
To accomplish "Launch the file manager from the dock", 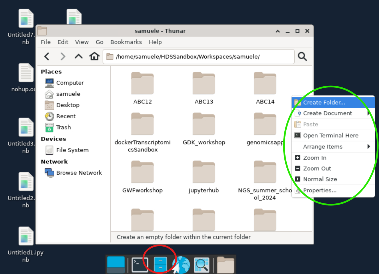I will 160,265.
